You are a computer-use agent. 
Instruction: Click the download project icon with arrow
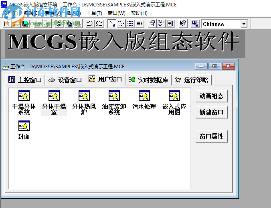tap(170, 24)
